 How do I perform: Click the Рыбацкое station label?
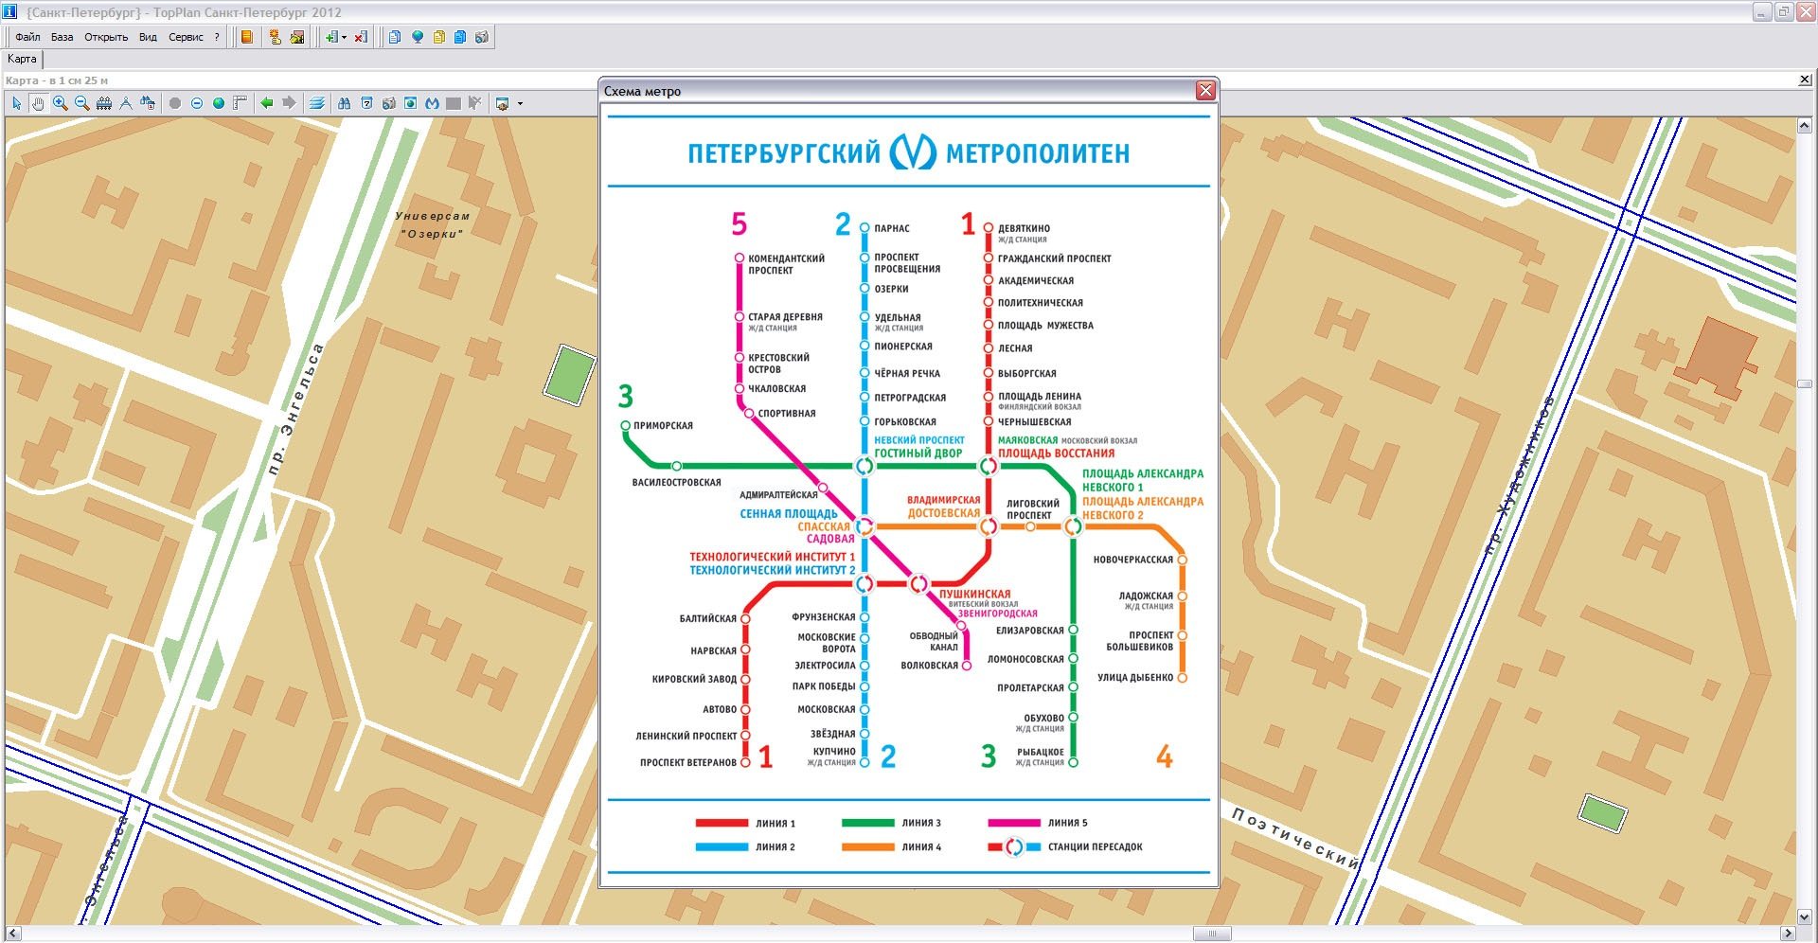(x=1040, y=752)
